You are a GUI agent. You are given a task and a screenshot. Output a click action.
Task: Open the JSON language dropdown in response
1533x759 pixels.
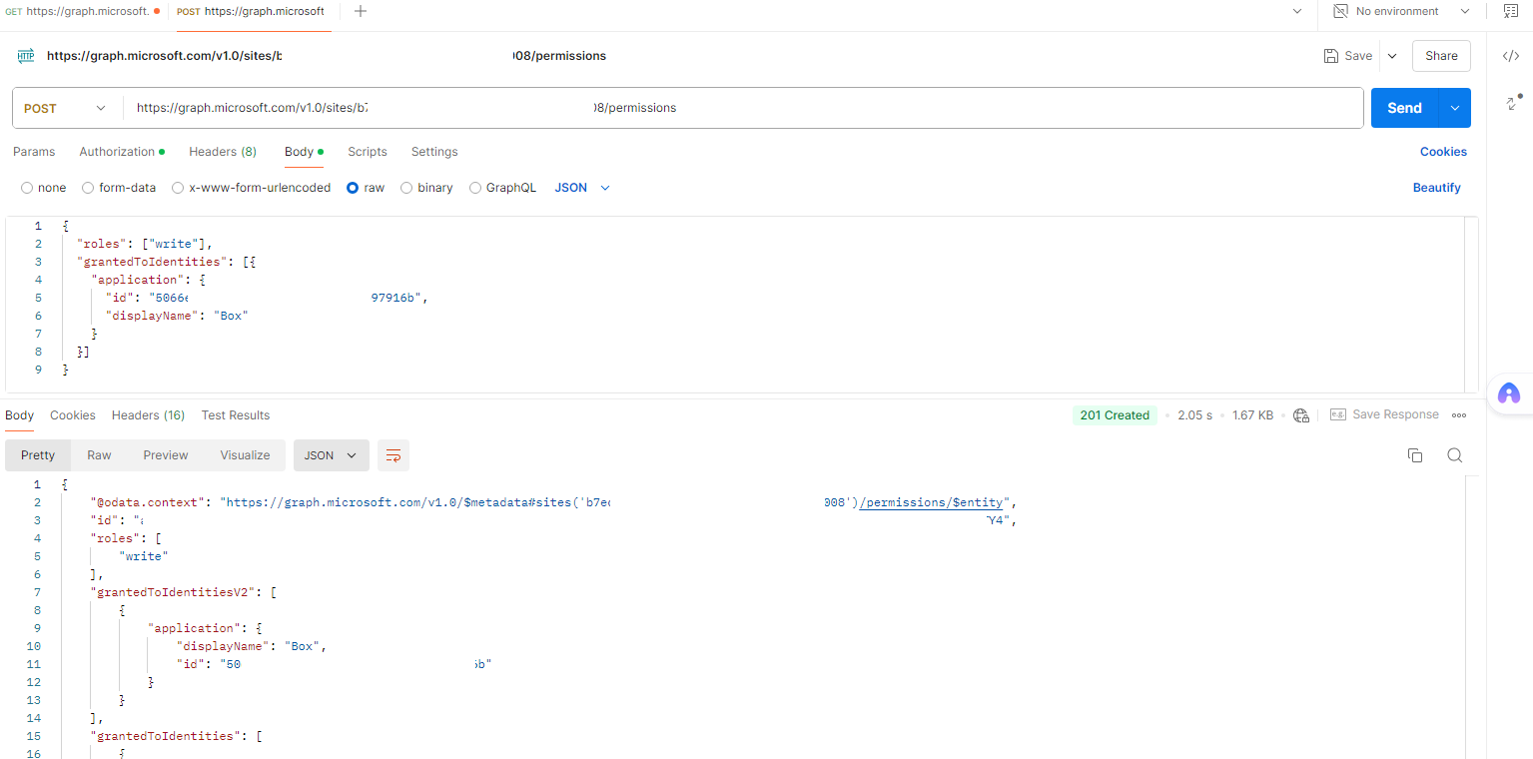(331, 454)
